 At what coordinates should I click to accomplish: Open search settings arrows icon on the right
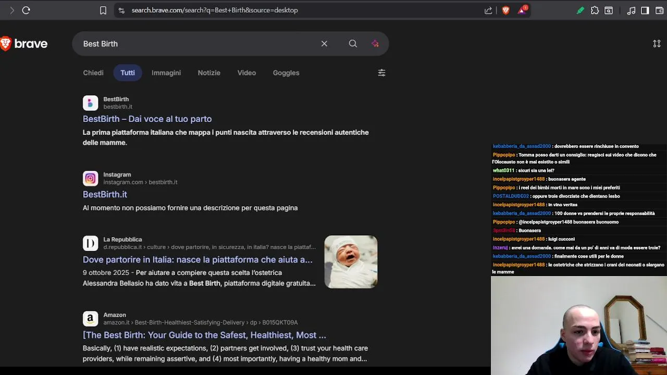coord(657,44)
